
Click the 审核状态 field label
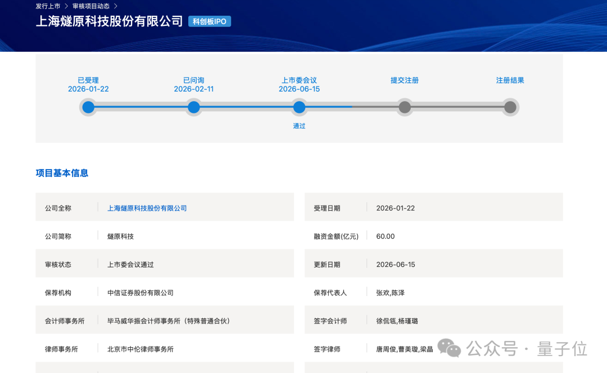tap(58, 265)
